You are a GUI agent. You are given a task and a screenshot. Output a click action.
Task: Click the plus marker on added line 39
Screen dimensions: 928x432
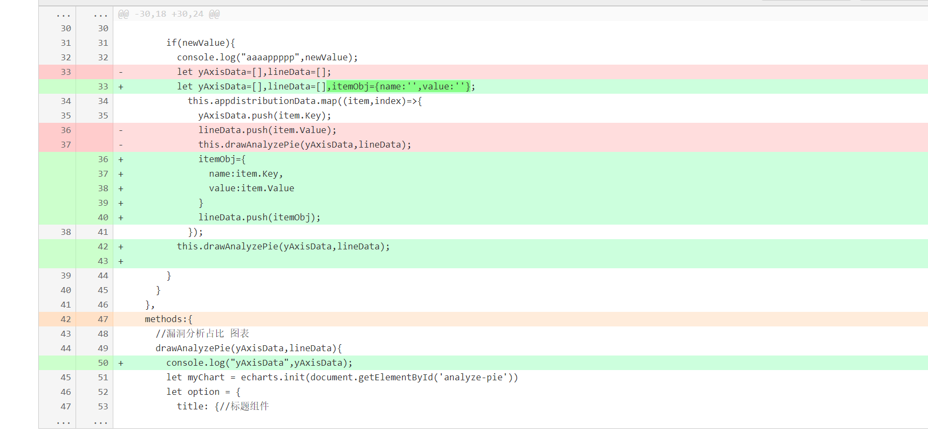click(121, 203)
